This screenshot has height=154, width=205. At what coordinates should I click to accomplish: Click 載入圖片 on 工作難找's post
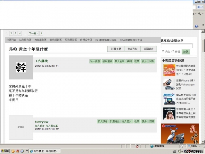click(x=119, y=61)
